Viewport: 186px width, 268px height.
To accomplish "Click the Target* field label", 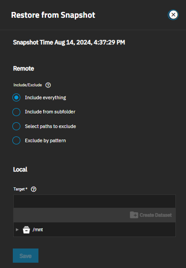I will 20,189.
